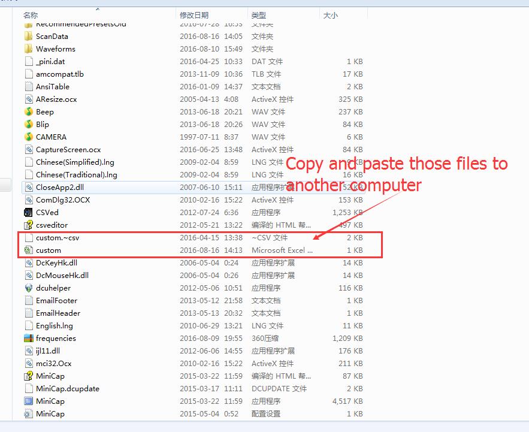Sort files by the 名称 column header
This screenshot has width=529, height=432.
31,15
